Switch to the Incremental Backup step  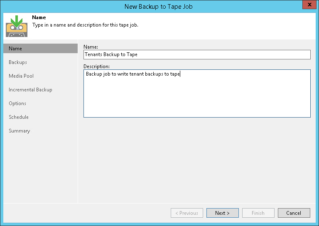click(30, 90)
